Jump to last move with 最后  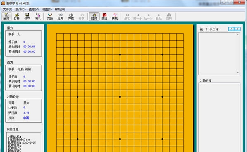[159, 16]
